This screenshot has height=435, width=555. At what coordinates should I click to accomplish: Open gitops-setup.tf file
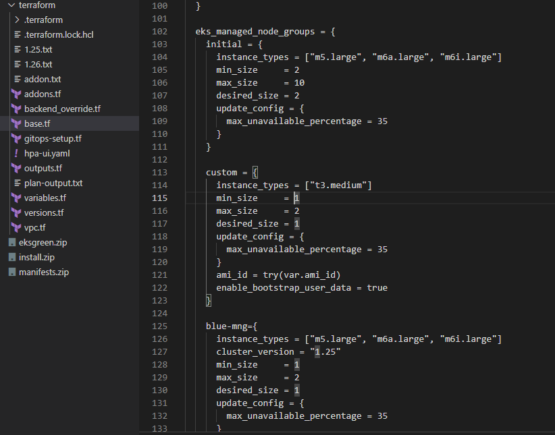click(x=53, y=139)
